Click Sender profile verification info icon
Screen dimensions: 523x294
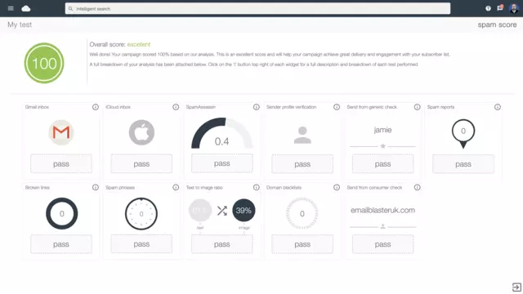337,107
